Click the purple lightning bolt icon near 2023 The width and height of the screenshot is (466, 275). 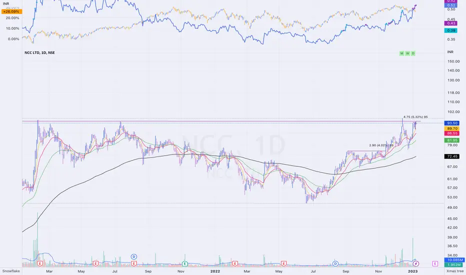(416, 263)
